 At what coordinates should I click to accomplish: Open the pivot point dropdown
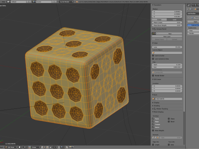tap(25, 147)
